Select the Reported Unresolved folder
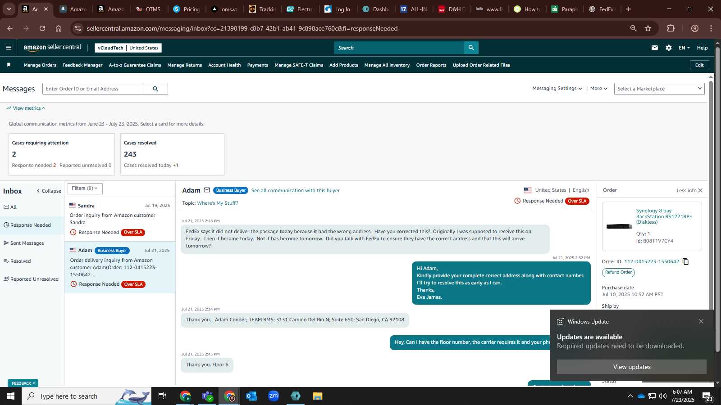Viewport: 721px width, 405px height. (x=32, y=279)
